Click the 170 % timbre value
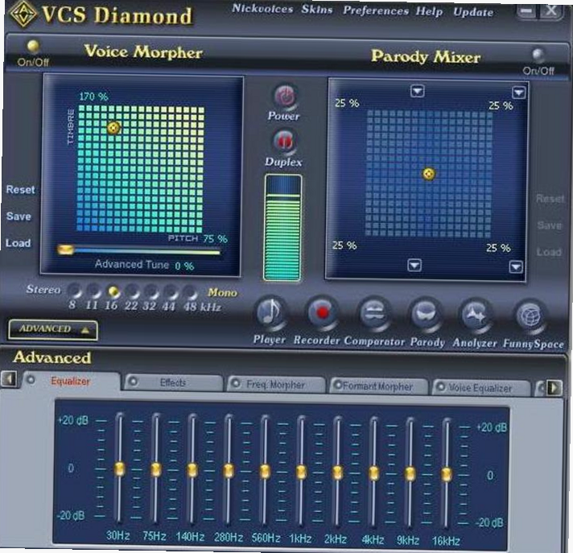This screenshot has height=553, width=573. [x=93, y=97]
